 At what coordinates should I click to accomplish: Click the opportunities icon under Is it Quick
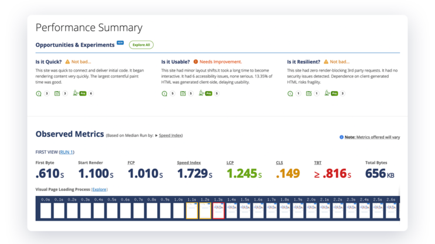pyautogui.click(x=39, y=93)
